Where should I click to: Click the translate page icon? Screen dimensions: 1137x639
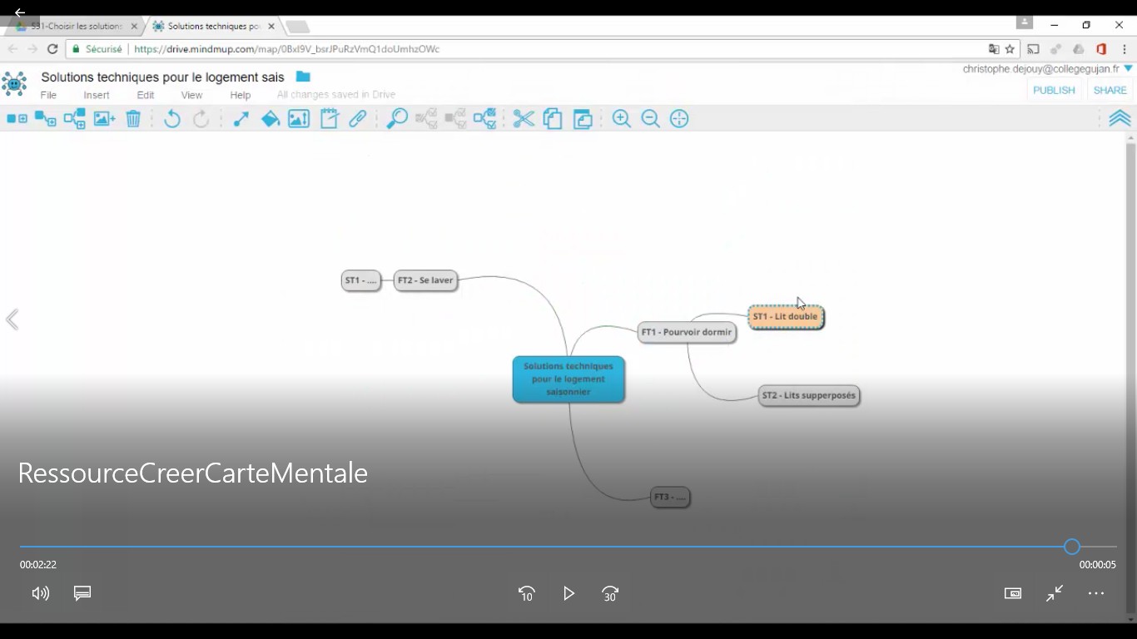tap(993, 49)
